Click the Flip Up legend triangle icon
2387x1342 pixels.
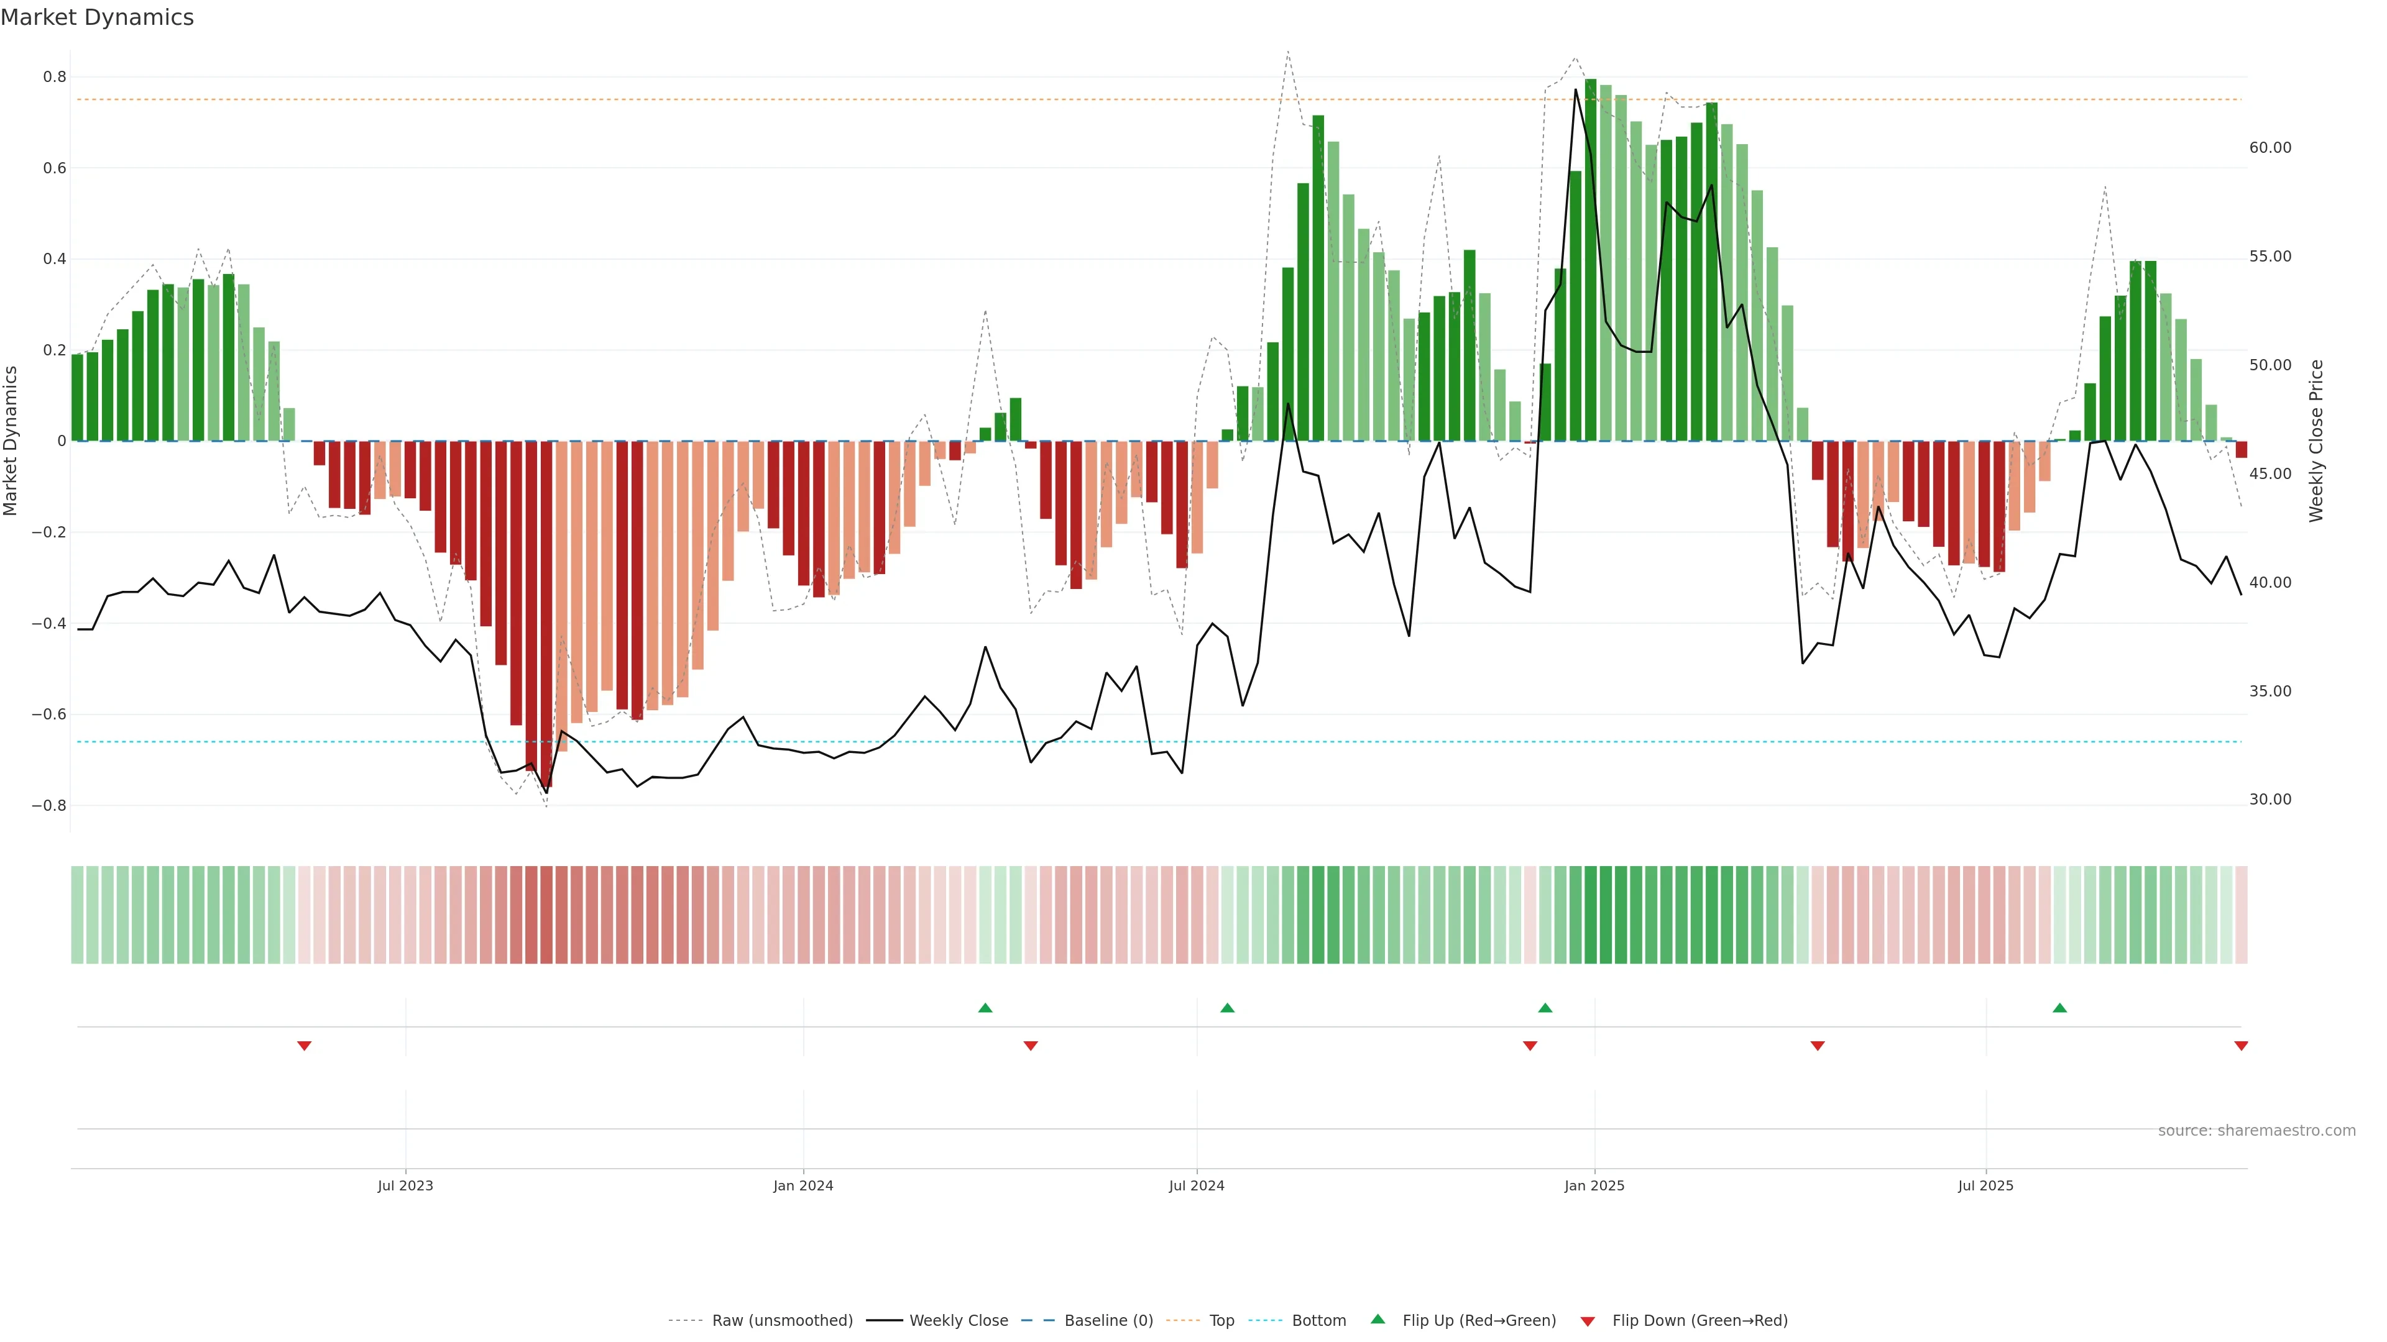1378,1319
